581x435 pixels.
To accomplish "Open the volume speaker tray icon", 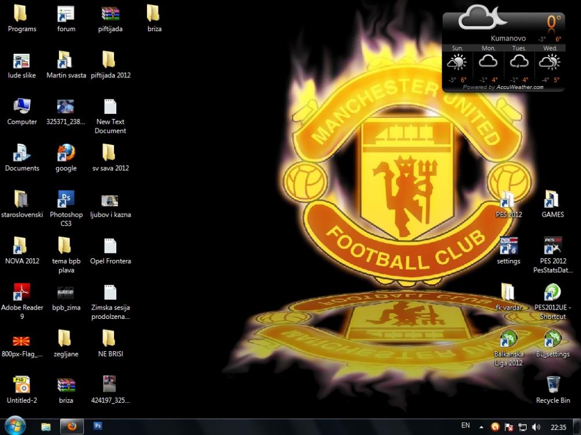I will pyautogui.click(x=536, y=427).
